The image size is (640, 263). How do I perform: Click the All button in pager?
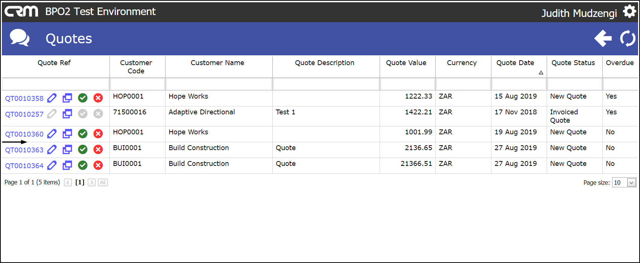[x=103, y=182]
